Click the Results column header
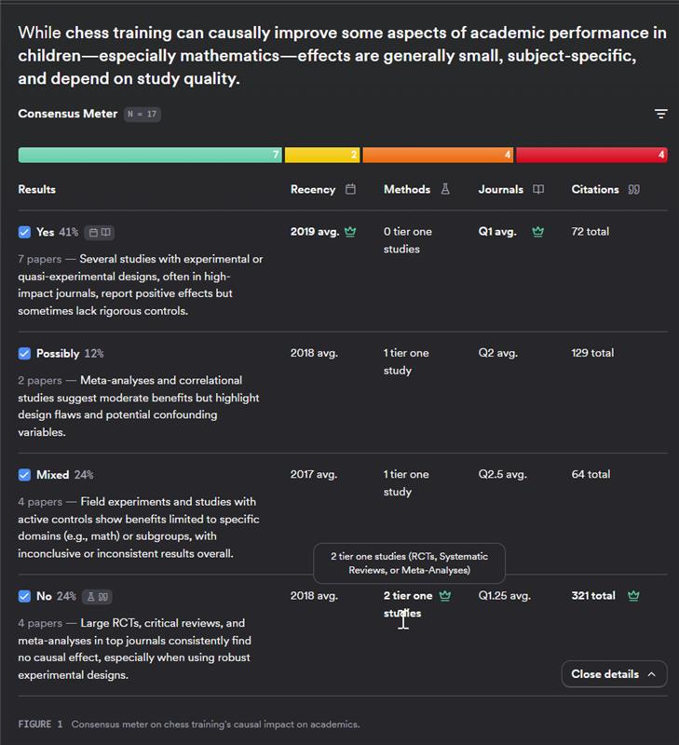 point(37,189)
